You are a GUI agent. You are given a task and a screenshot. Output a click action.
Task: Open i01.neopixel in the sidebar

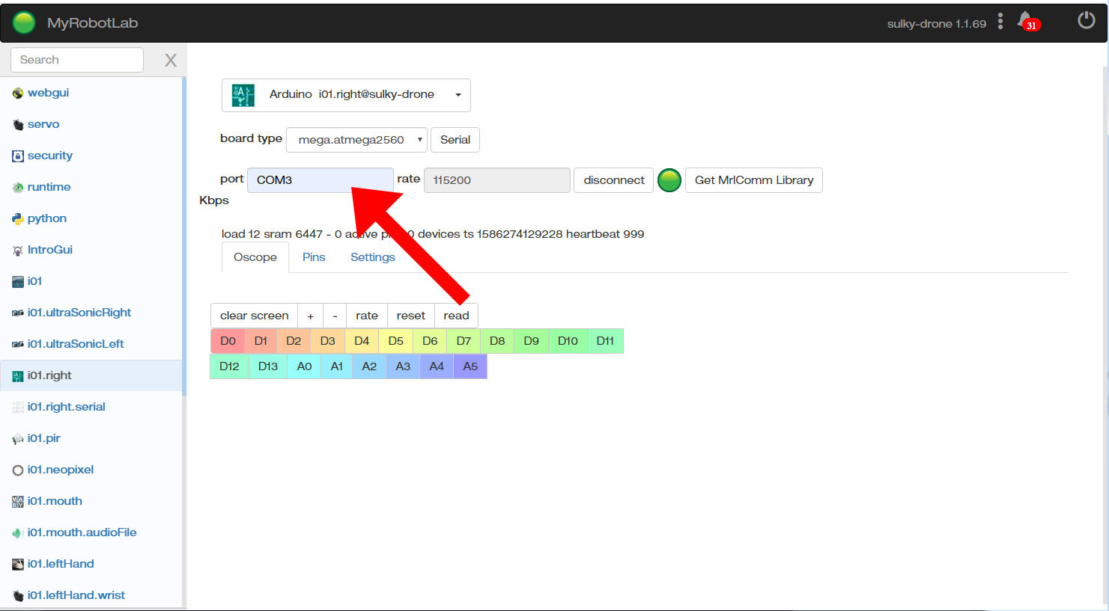click(x=61, y=470)
